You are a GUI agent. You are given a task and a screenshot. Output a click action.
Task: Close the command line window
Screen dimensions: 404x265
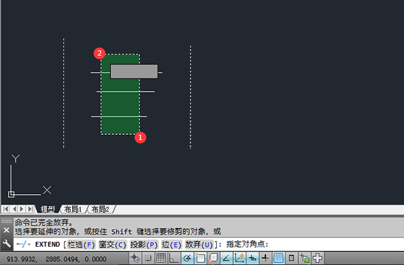(7, 230)
